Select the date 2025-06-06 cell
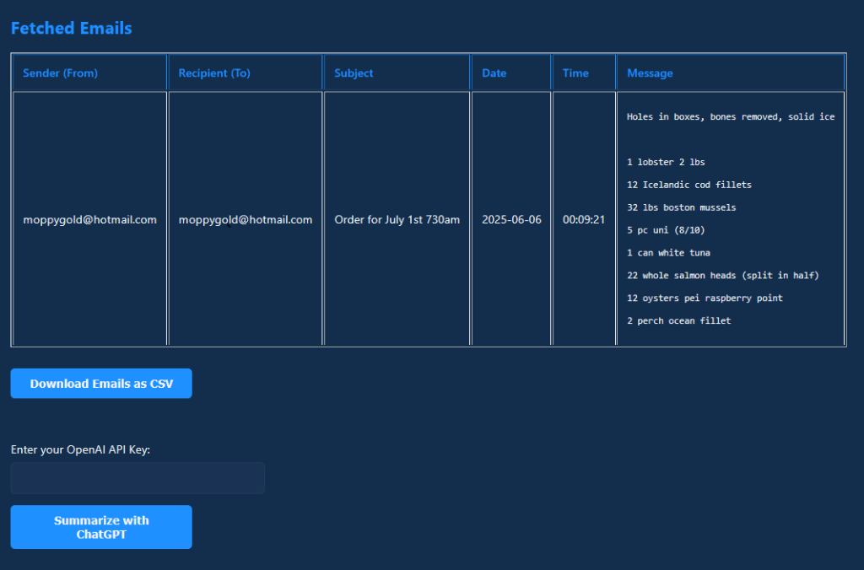 [511, 219]
